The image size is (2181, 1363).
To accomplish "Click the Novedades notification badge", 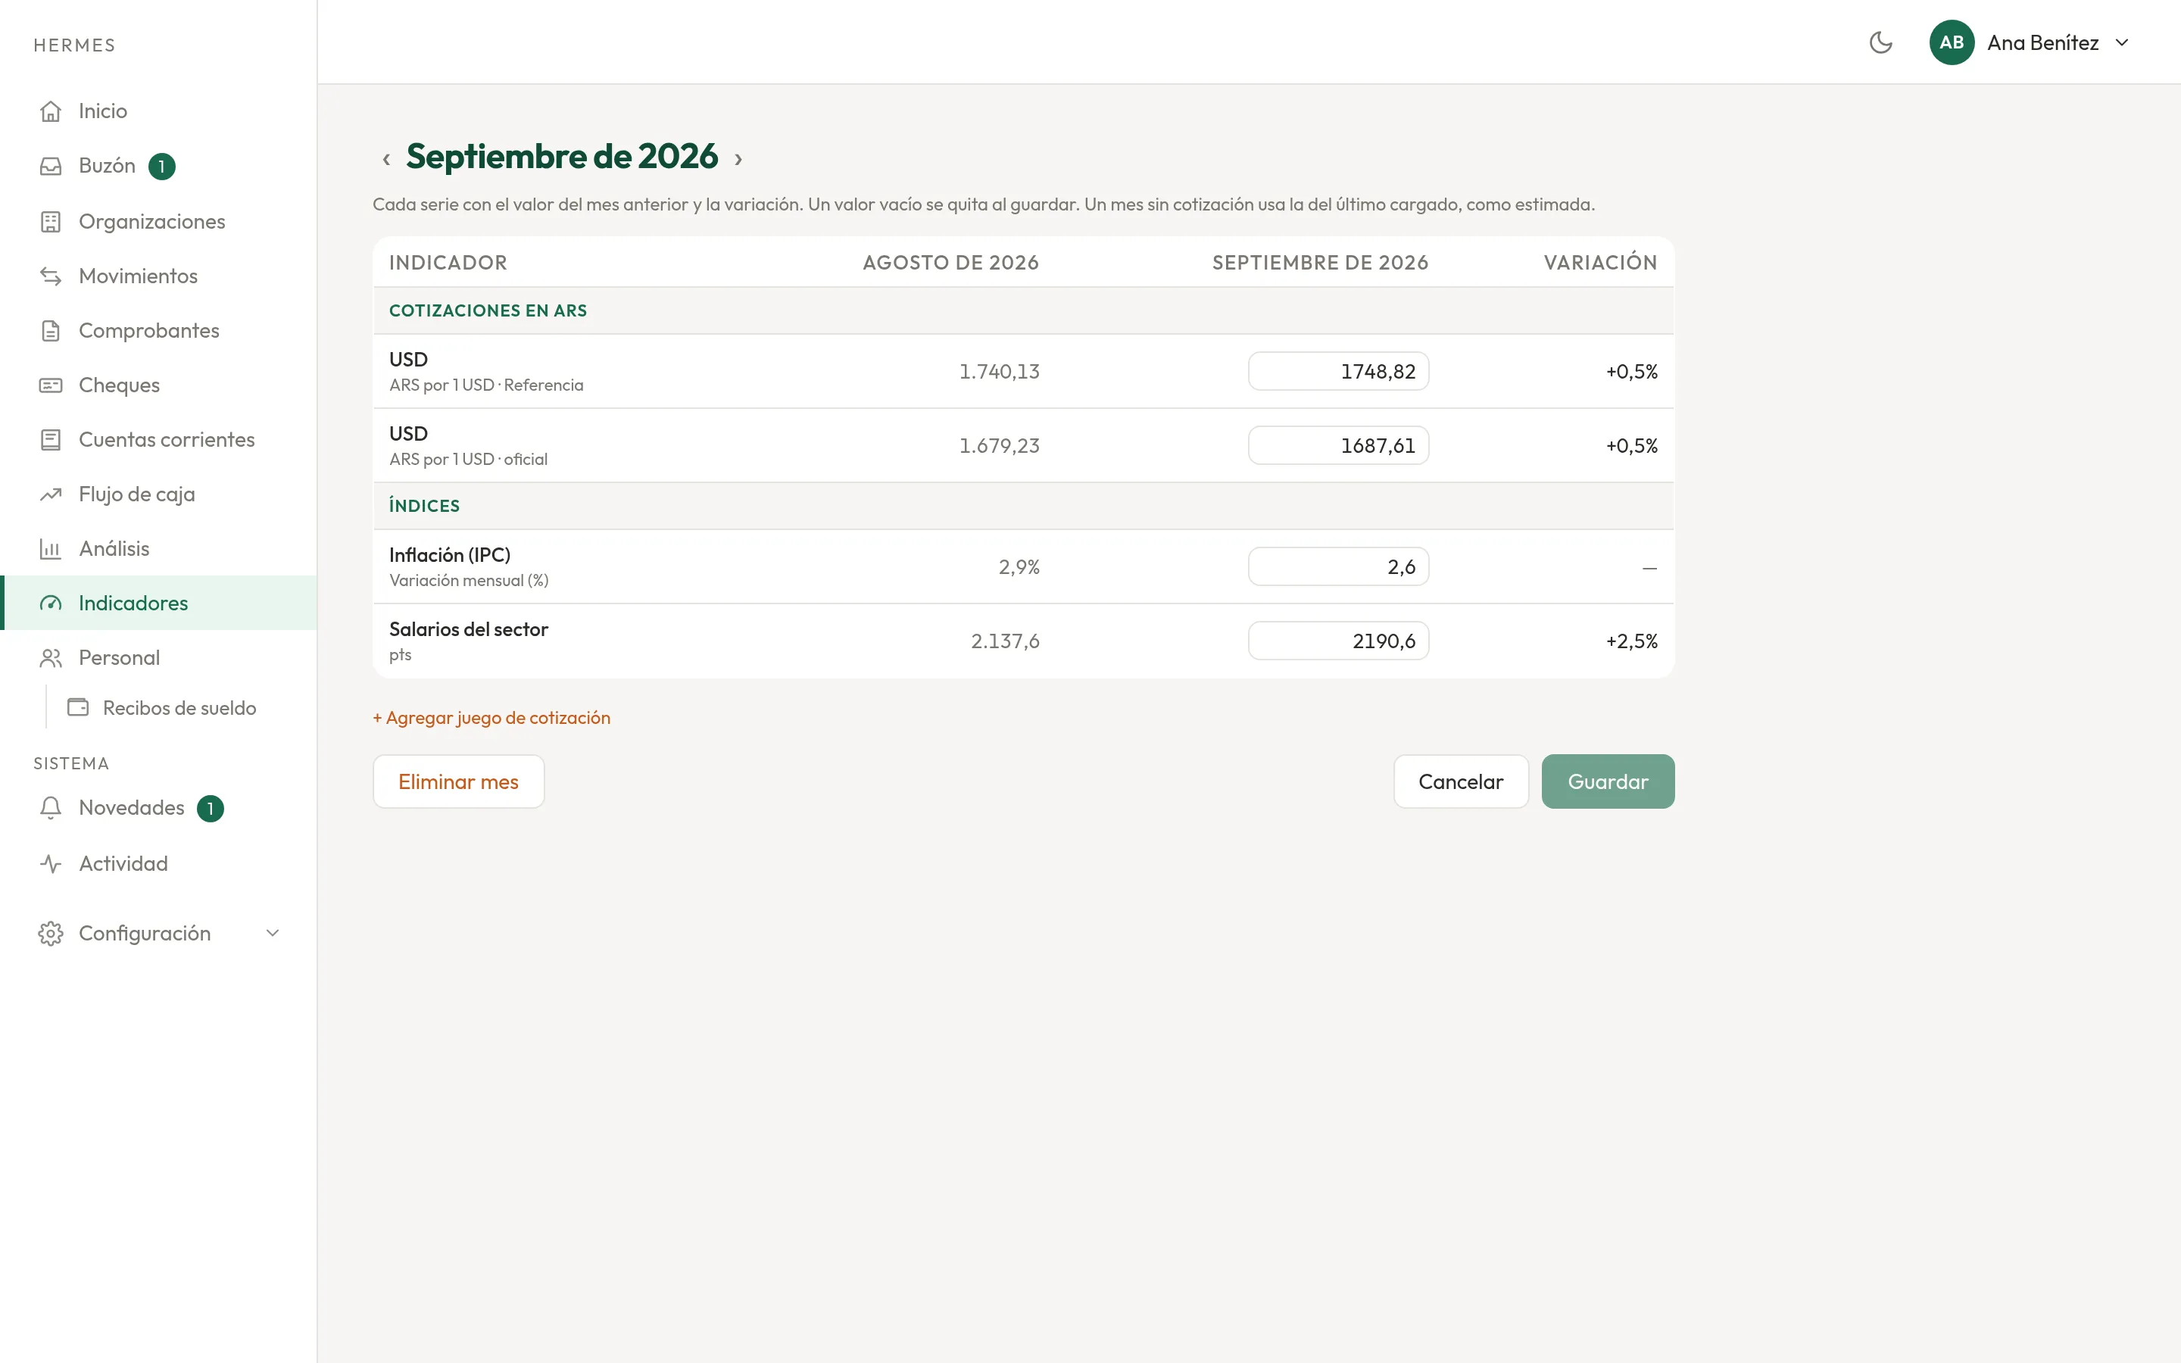I will pos(210,809).
